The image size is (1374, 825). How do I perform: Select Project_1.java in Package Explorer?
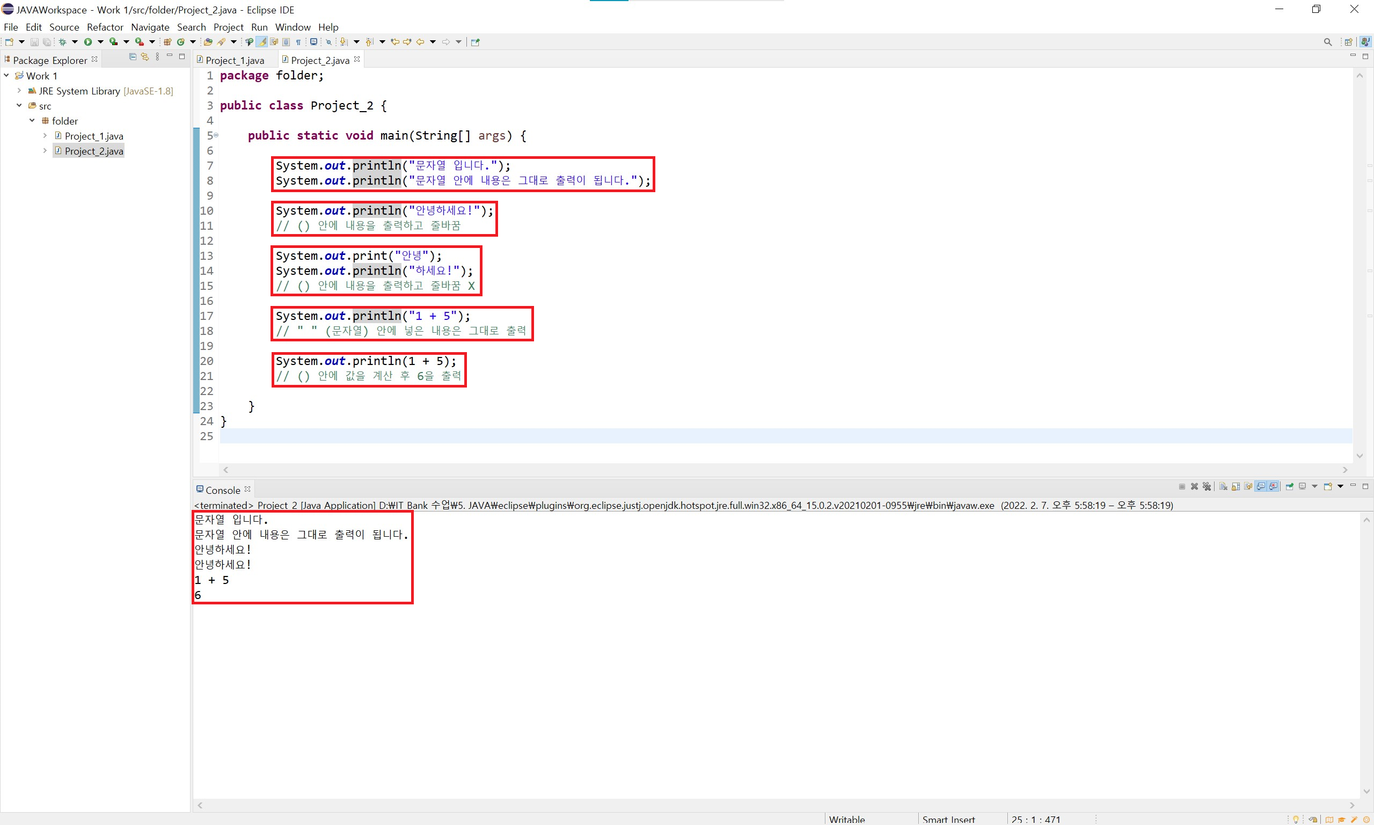tap(93, 136)
